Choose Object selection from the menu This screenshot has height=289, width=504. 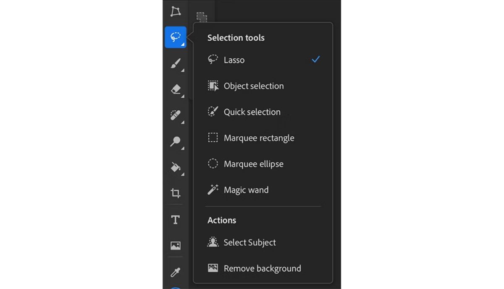253,86
